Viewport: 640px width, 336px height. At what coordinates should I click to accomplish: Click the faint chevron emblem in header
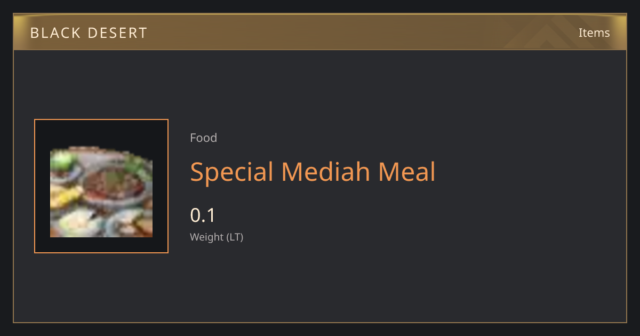click(555, 32)
